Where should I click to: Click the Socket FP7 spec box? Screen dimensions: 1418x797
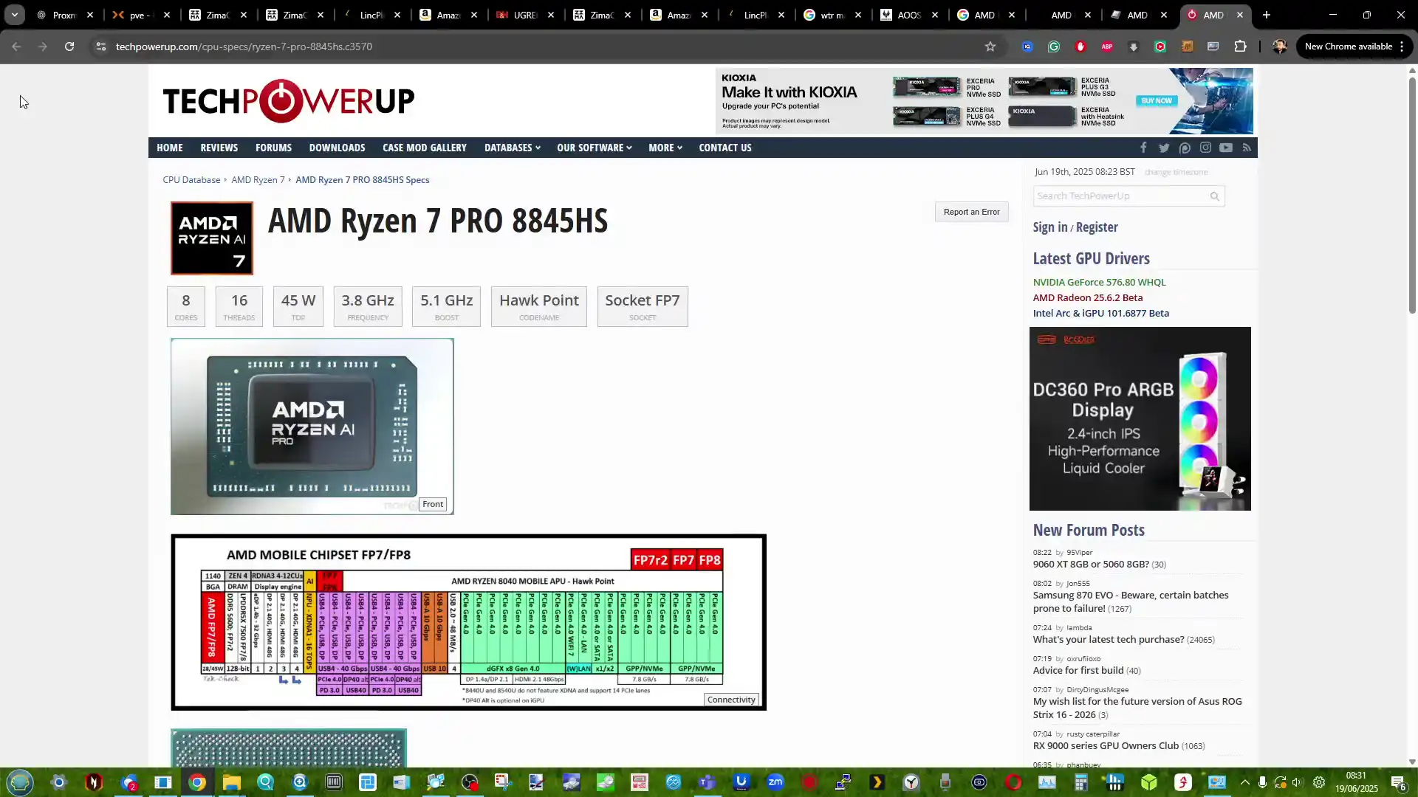pos(643,307)
